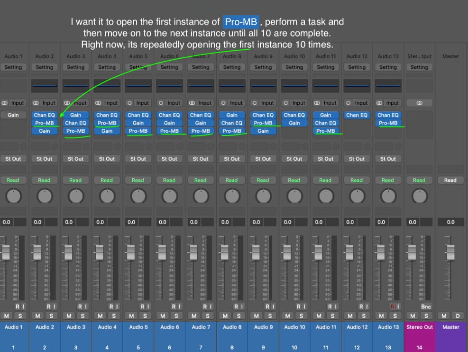Screen dimensions: 468x352
Task: Open Pro-MB plug-in on Audio 4
Action: (x=107, y=123)
